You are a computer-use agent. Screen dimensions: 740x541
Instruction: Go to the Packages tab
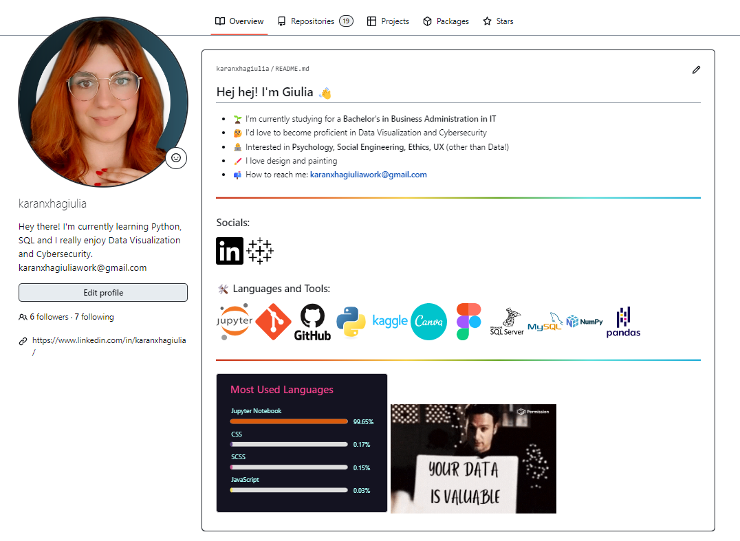446,21
